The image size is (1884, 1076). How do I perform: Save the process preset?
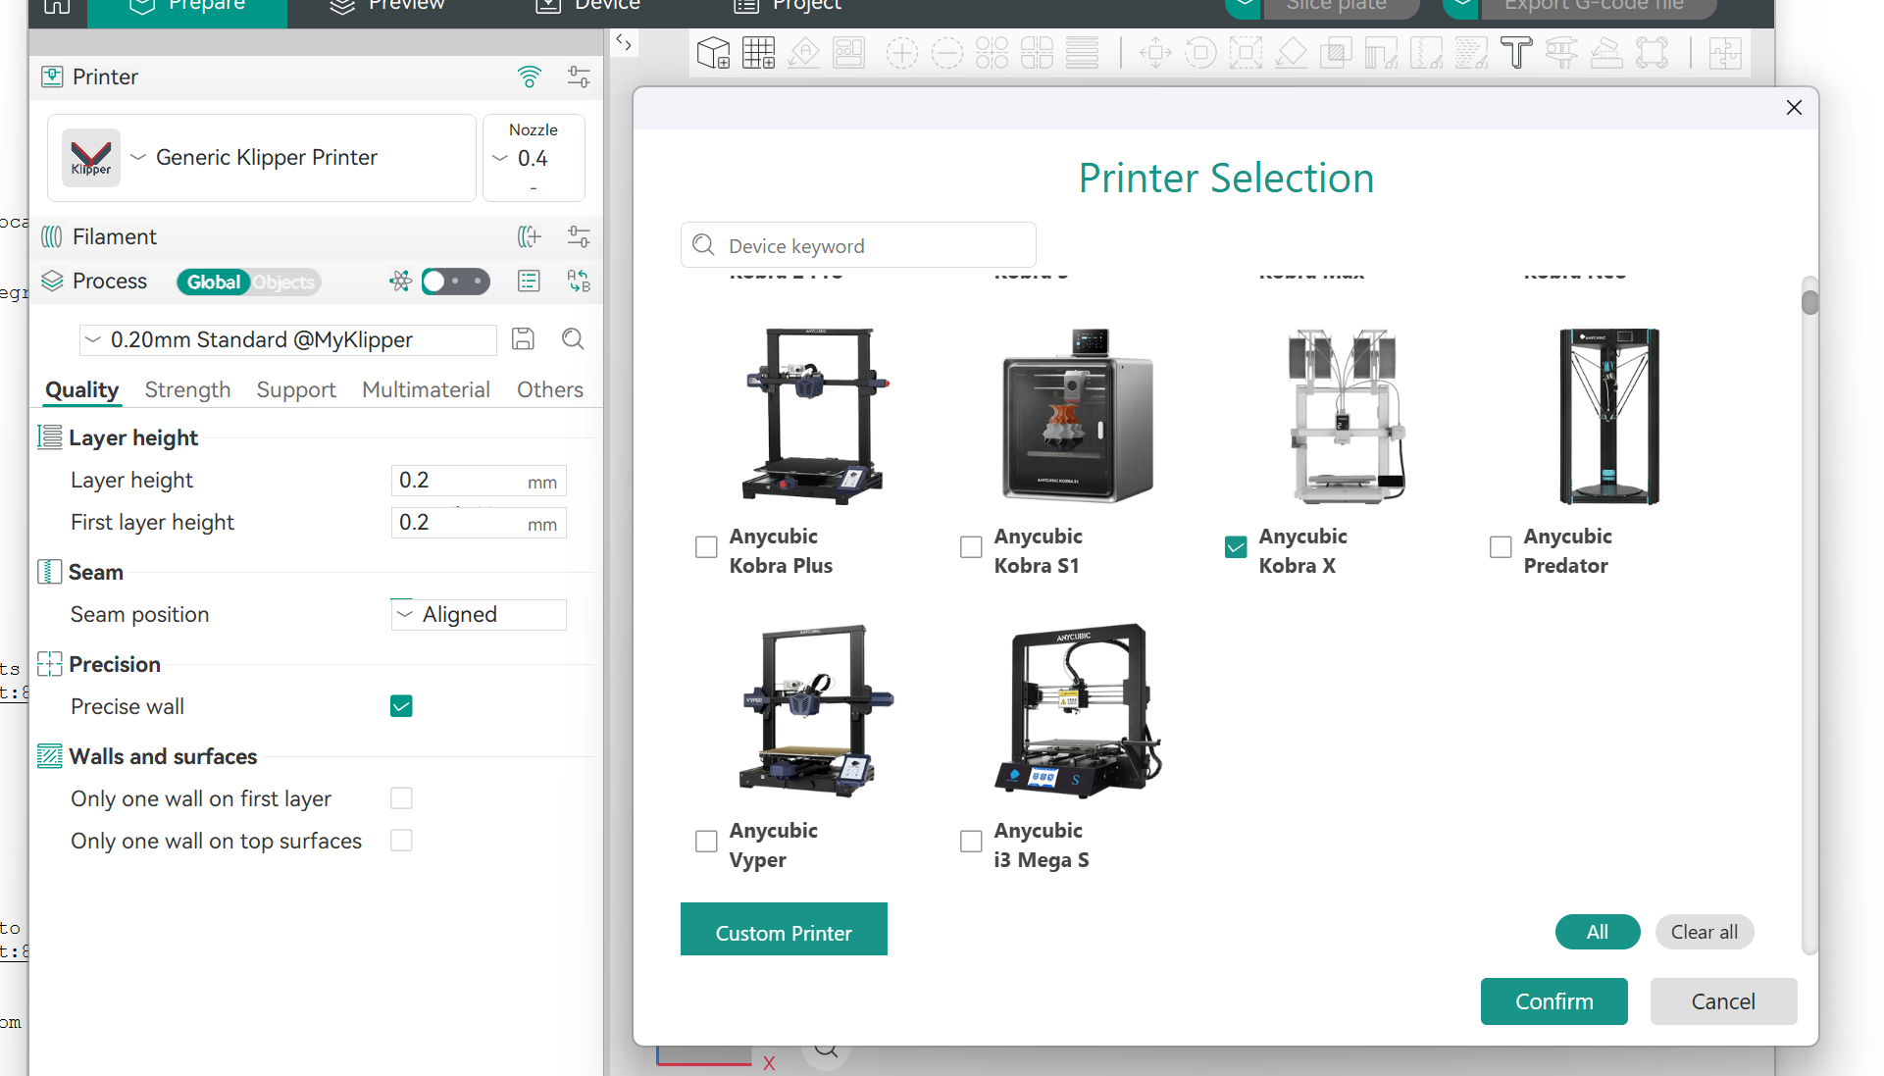[524, 339]
